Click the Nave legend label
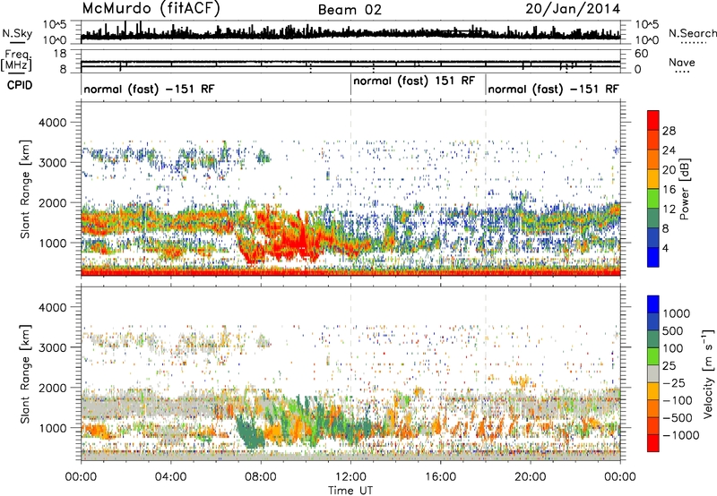The width and height of the screenshot is (717, 496). tap(682, 63)
